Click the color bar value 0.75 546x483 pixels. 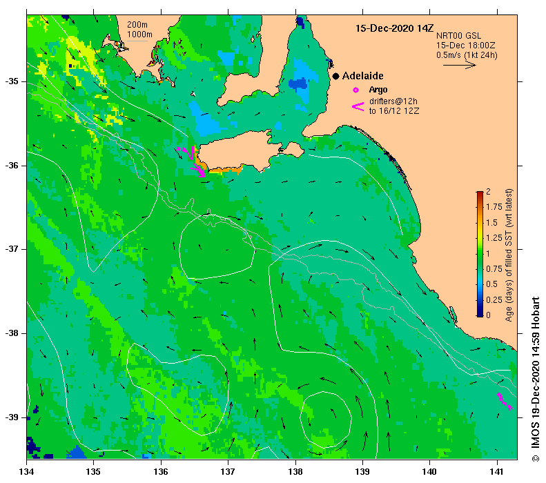tap(494, 268)
